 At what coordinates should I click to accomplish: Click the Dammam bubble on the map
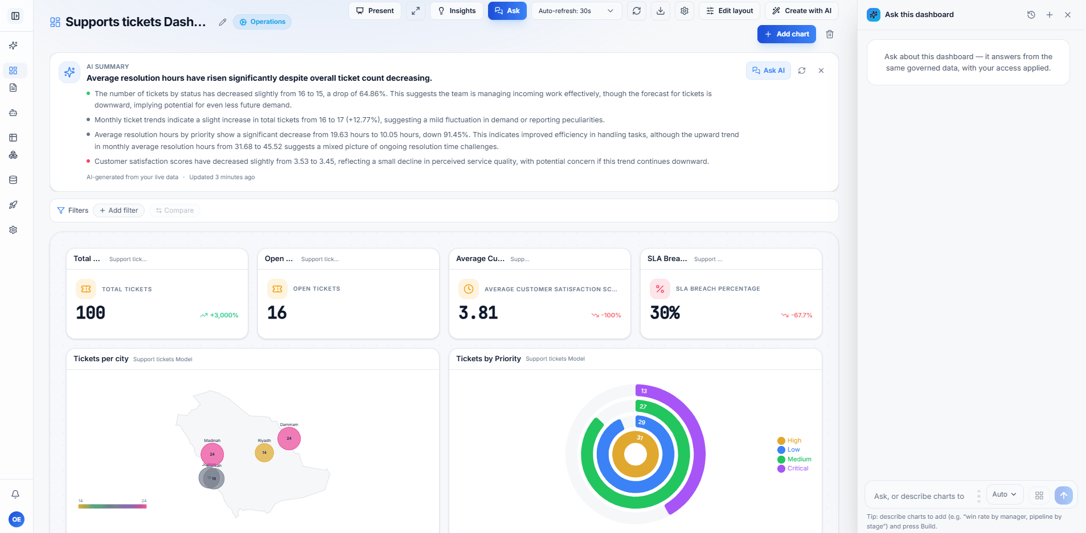pyautogui.click(x=289, y=439)
